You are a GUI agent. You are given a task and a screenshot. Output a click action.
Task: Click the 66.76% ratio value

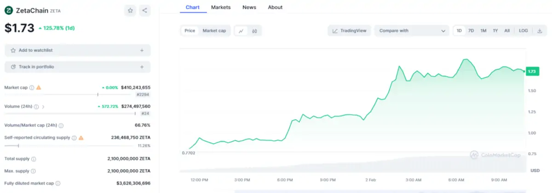(143, 125)
